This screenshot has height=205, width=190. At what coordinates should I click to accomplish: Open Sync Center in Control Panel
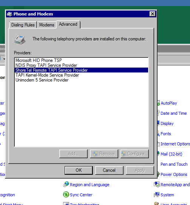(81, 195)
